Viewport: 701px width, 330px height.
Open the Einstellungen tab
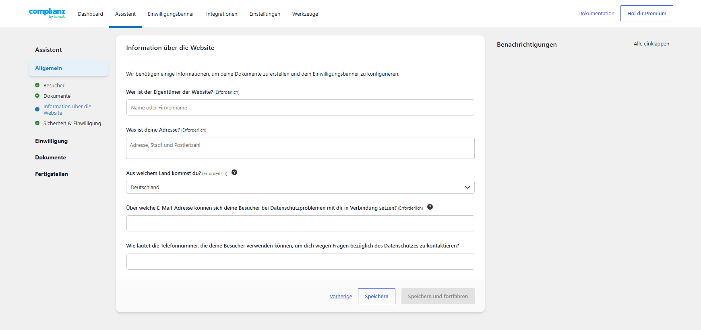coord(265,14)
